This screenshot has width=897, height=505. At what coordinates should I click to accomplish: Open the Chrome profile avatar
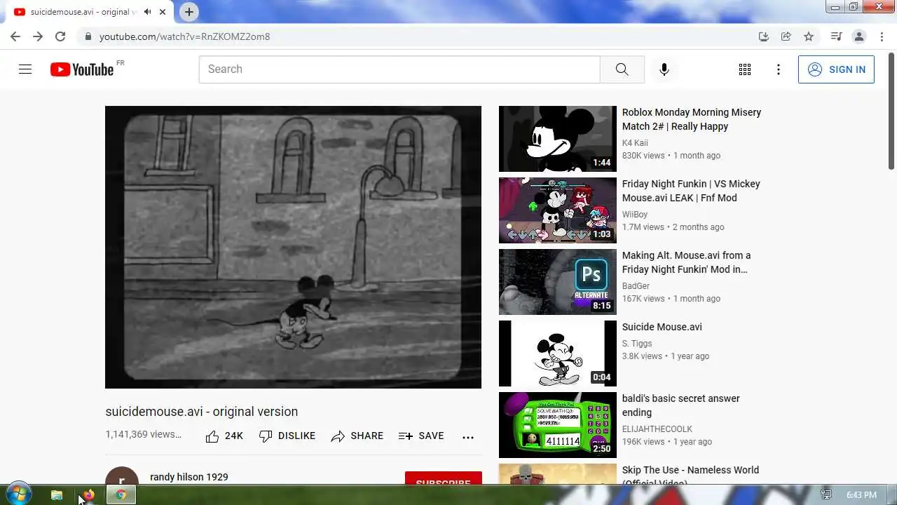pos(859,36)
